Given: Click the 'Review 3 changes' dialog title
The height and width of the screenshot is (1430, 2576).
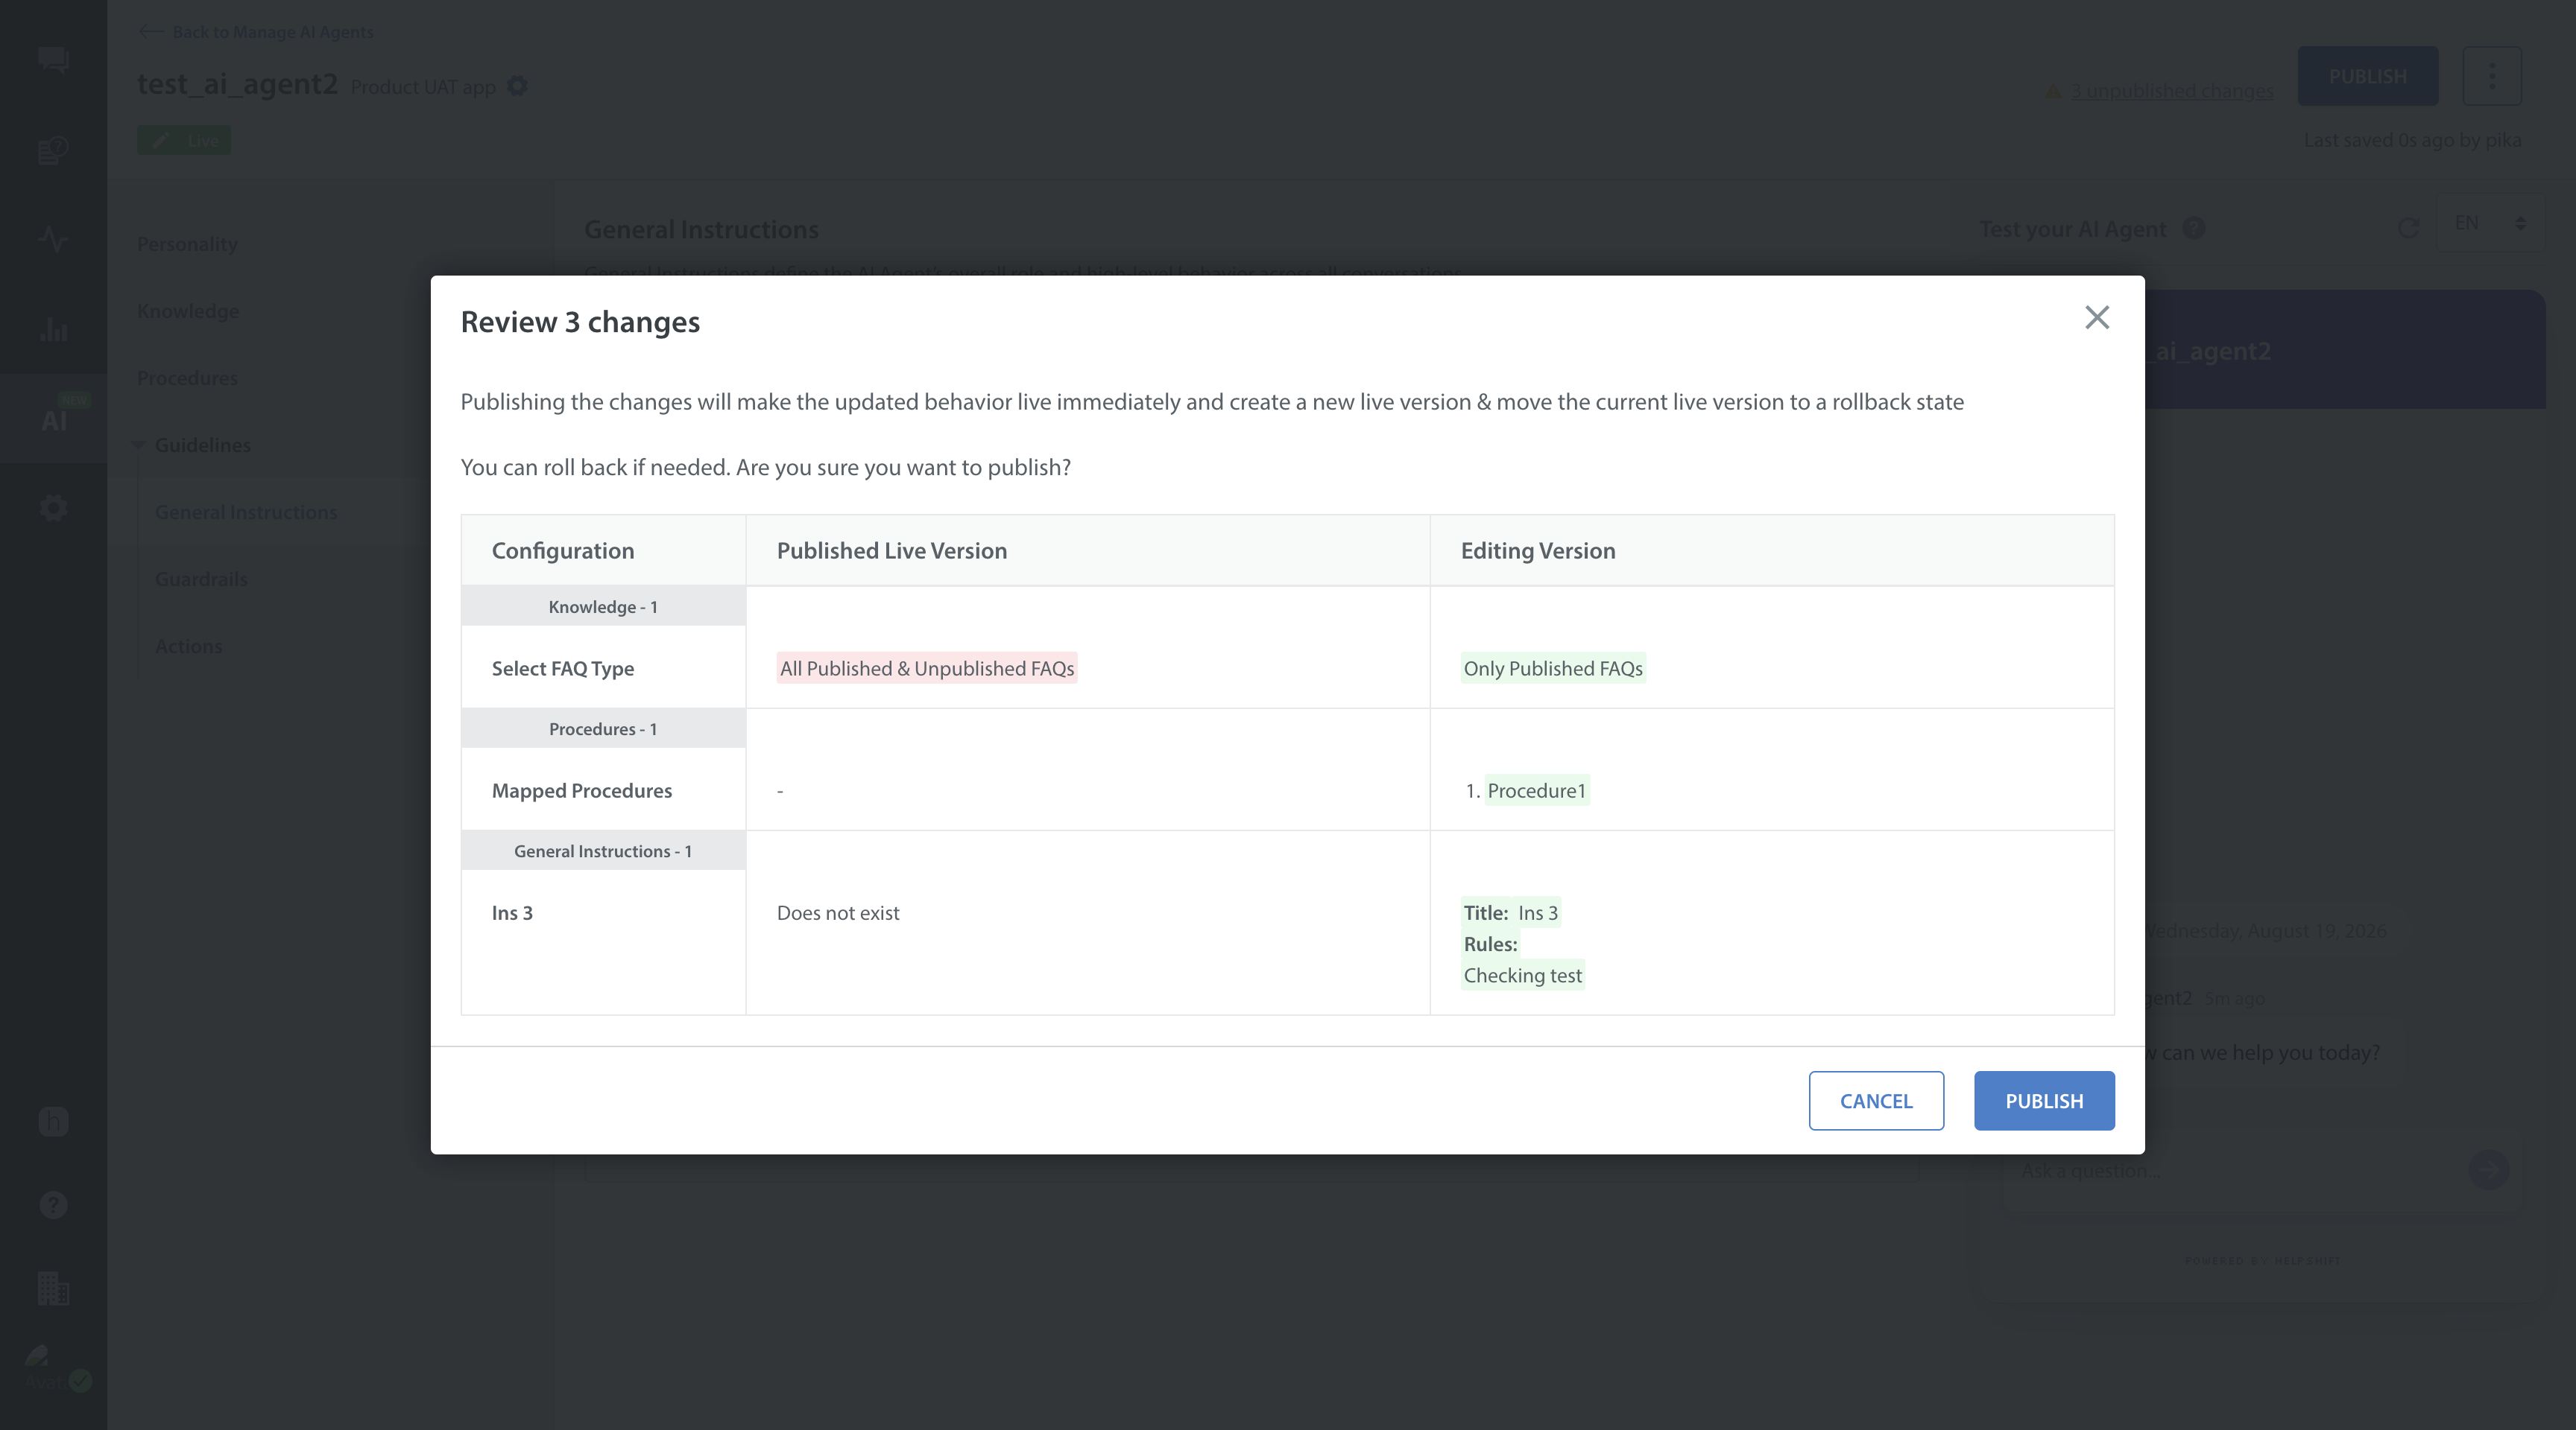Looking at the screenshot, I should (580, 322).
